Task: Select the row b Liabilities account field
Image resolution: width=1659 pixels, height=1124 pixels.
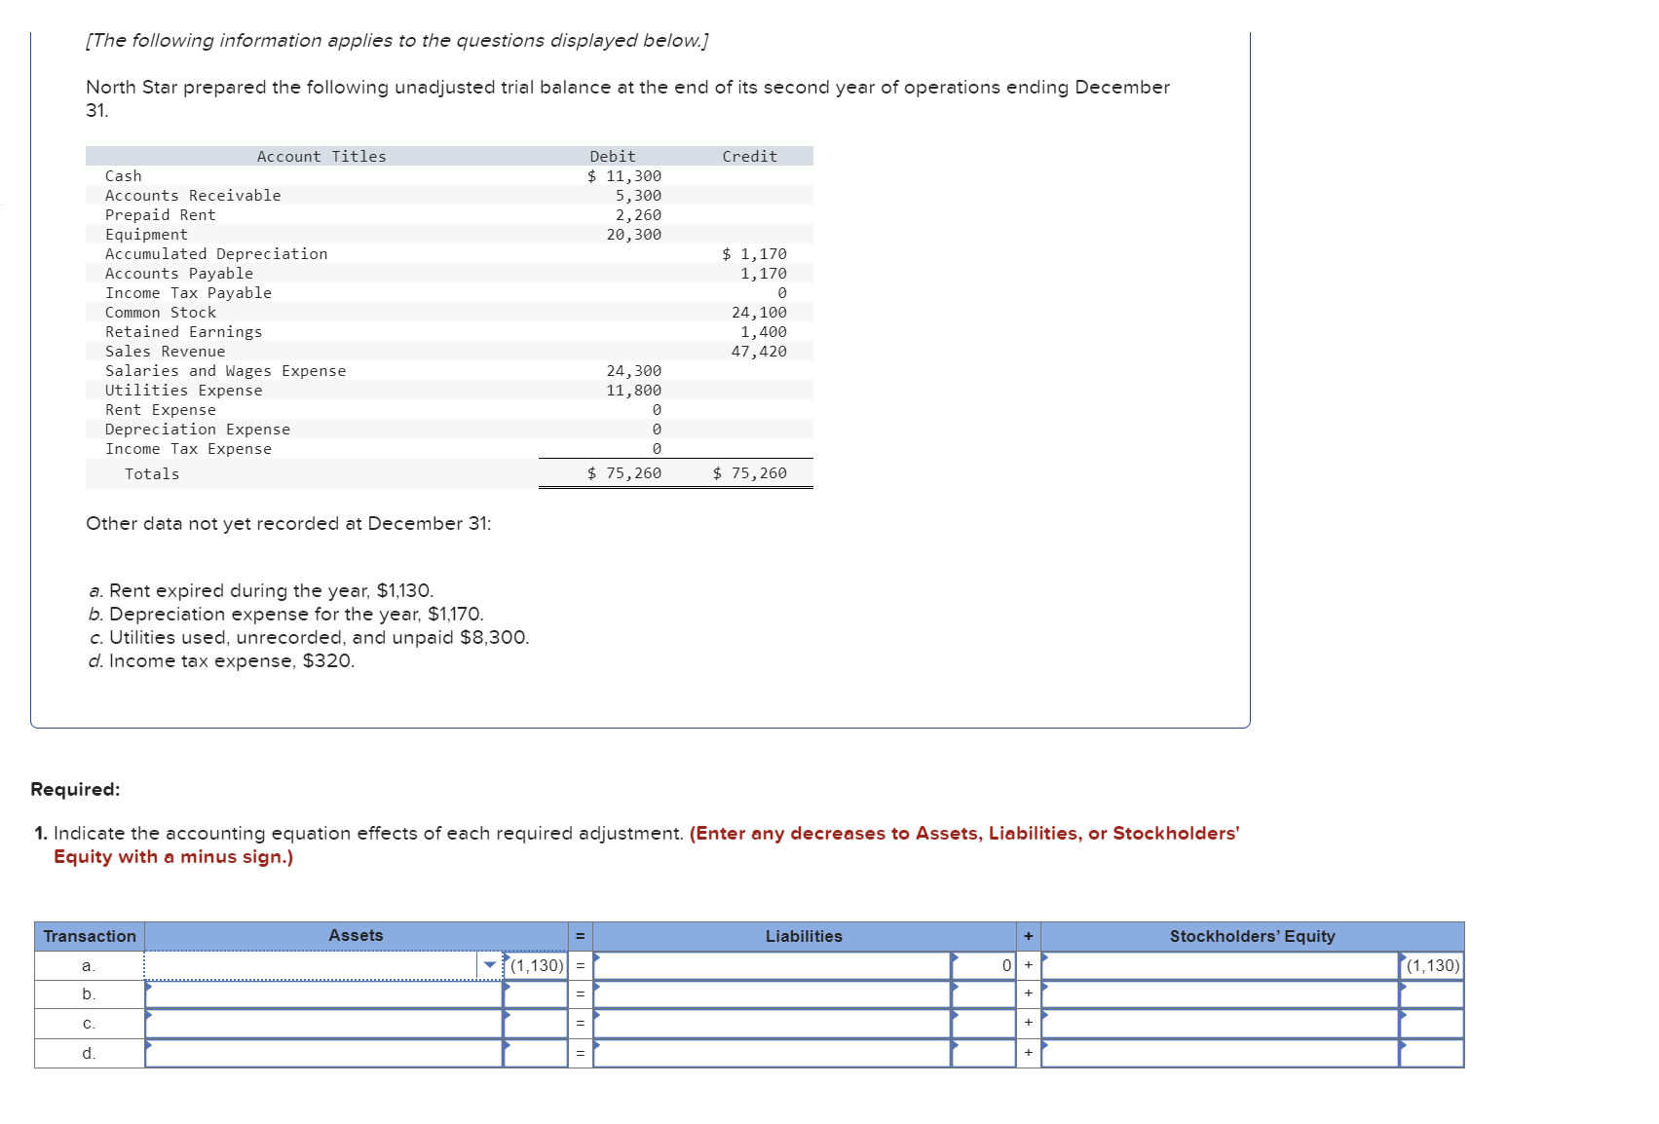Action: coord(772,994)
